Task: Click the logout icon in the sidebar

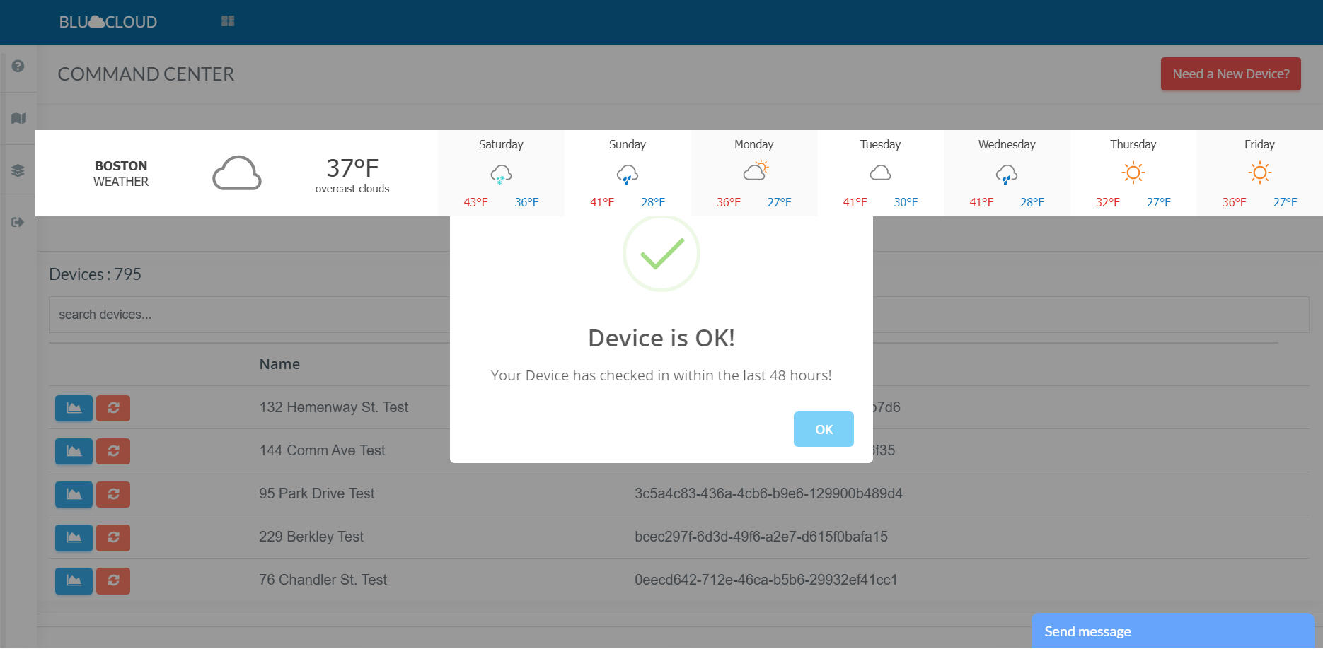Action: point(18,221)
